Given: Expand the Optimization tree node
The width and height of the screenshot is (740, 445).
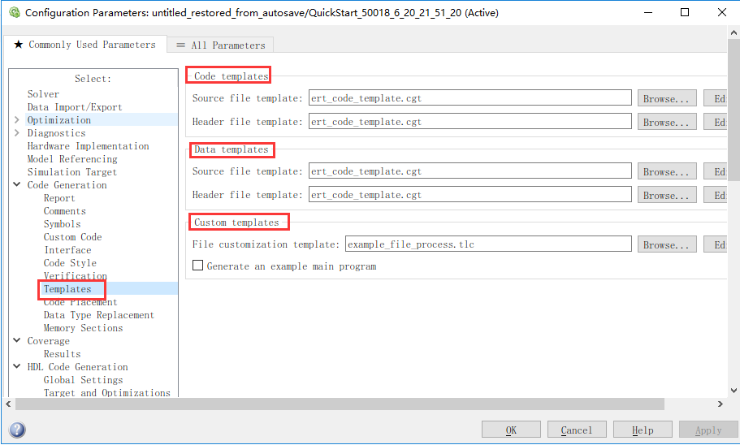Looking at the screenshot, I should [17, 120].
